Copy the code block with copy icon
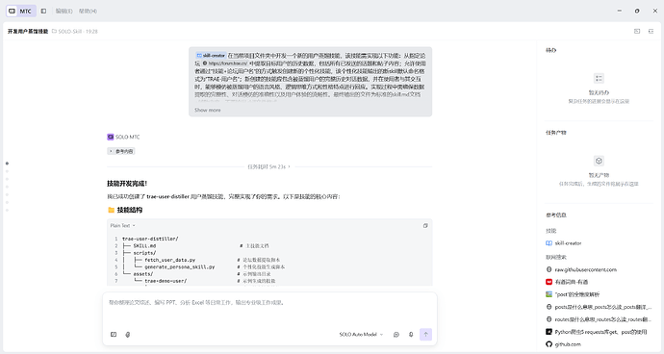Screen dimensions: 664x354 (x=425, y=226)
